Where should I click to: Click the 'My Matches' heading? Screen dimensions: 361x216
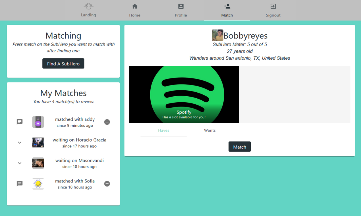point(63,93)
